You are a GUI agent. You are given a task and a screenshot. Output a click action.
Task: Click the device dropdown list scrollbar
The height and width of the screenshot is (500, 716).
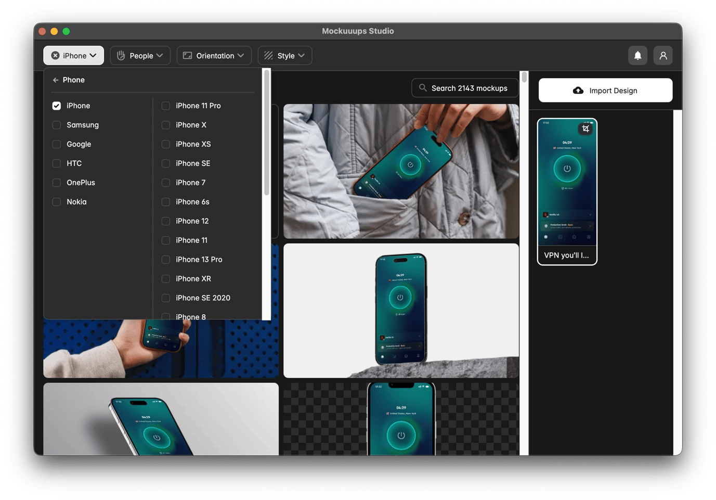pyautogui.click(x=267, y=133)
